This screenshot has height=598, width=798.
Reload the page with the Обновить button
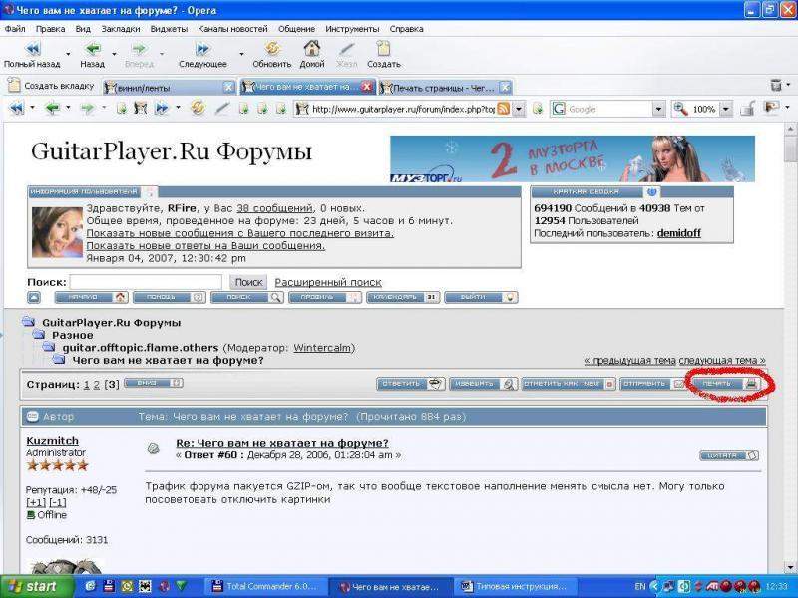click(272, 55)
